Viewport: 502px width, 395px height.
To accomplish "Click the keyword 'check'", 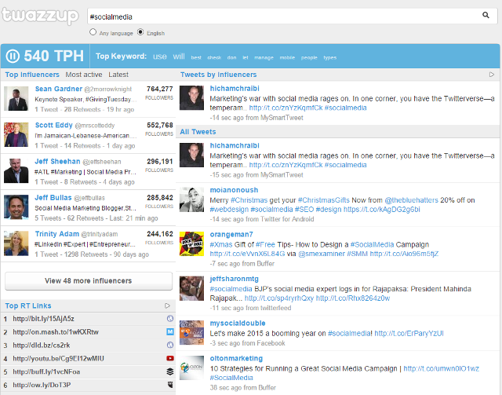I will tap(214, 57).
